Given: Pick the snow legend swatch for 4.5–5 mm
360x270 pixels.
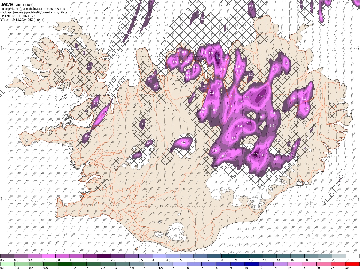Looking at the screenshot, I should pyautogui.click(x=173, y=256).
